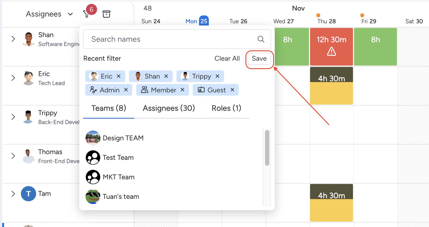This screenshot has width=429, height=227.
Task: Switch to the Assignees (30) tab
Action: [169, 108]
